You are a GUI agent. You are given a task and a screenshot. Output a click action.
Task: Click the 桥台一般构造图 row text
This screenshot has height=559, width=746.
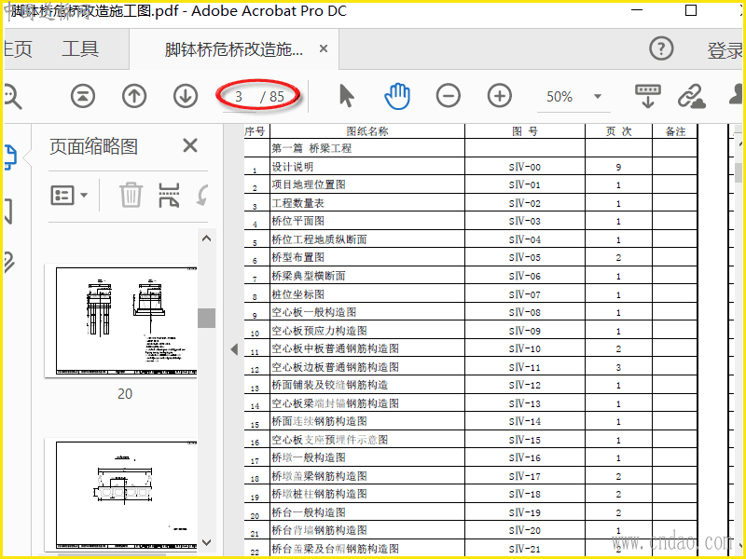[309, 513]
